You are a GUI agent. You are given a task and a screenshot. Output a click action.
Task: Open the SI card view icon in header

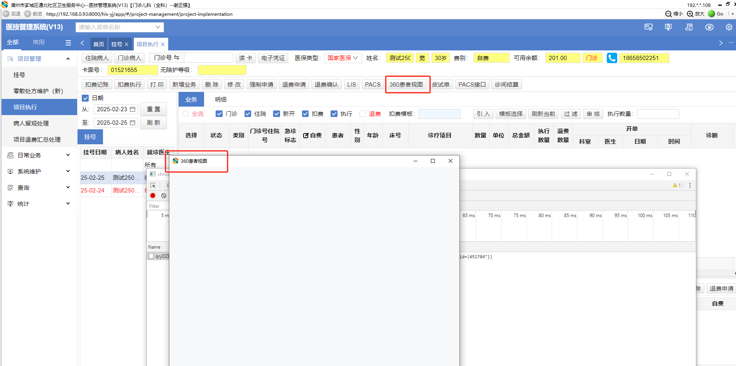pos(648,27)
